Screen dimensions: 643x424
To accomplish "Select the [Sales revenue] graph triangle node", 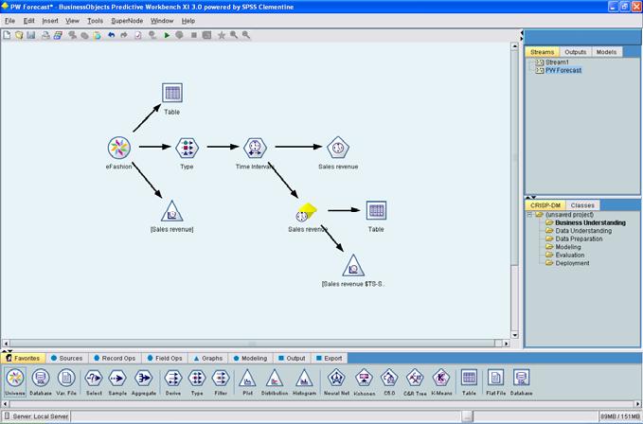I will point(171,211).
